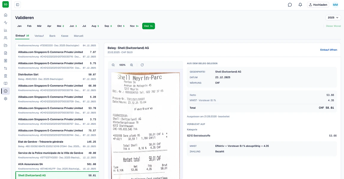Screen dimensions: 344x179
Task: Click the Hochladen upload button
Action: point(318,4)
